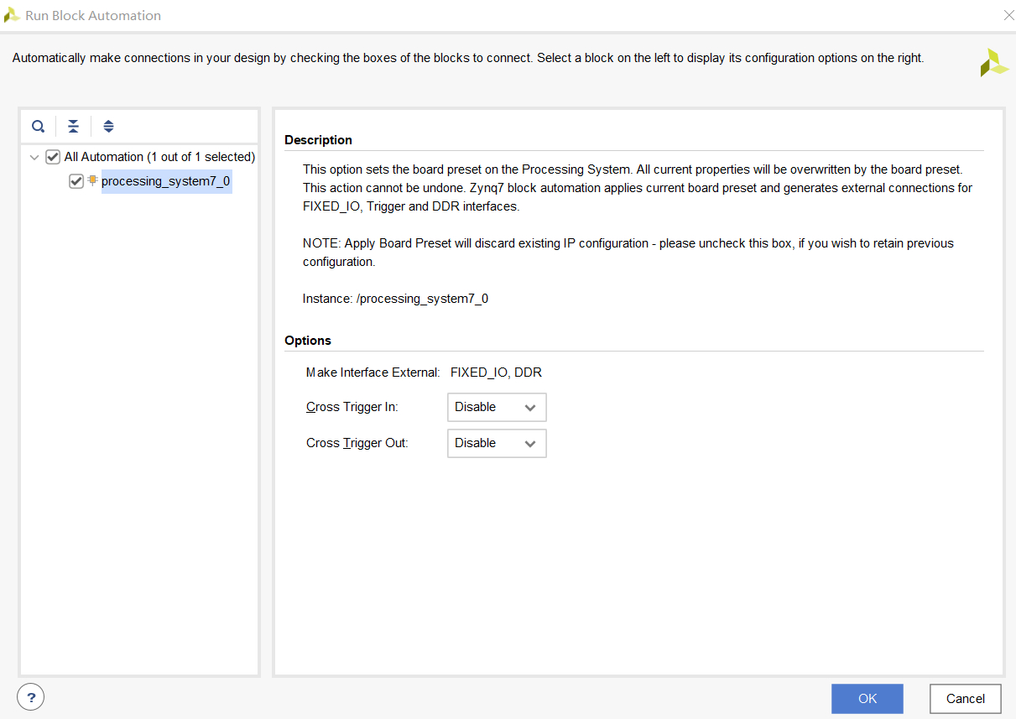
Task: Select the All Automation tree entry
Action: pos(159,157)
